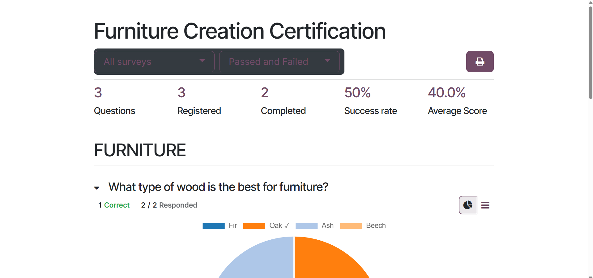Open the All surveys dropdown
593x278 pixels.
coord(154,62)
